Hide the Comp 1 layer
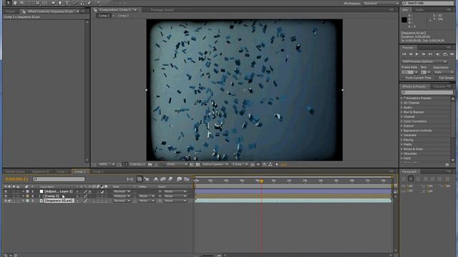Viewport: 458px width, 257px height. 6,196
